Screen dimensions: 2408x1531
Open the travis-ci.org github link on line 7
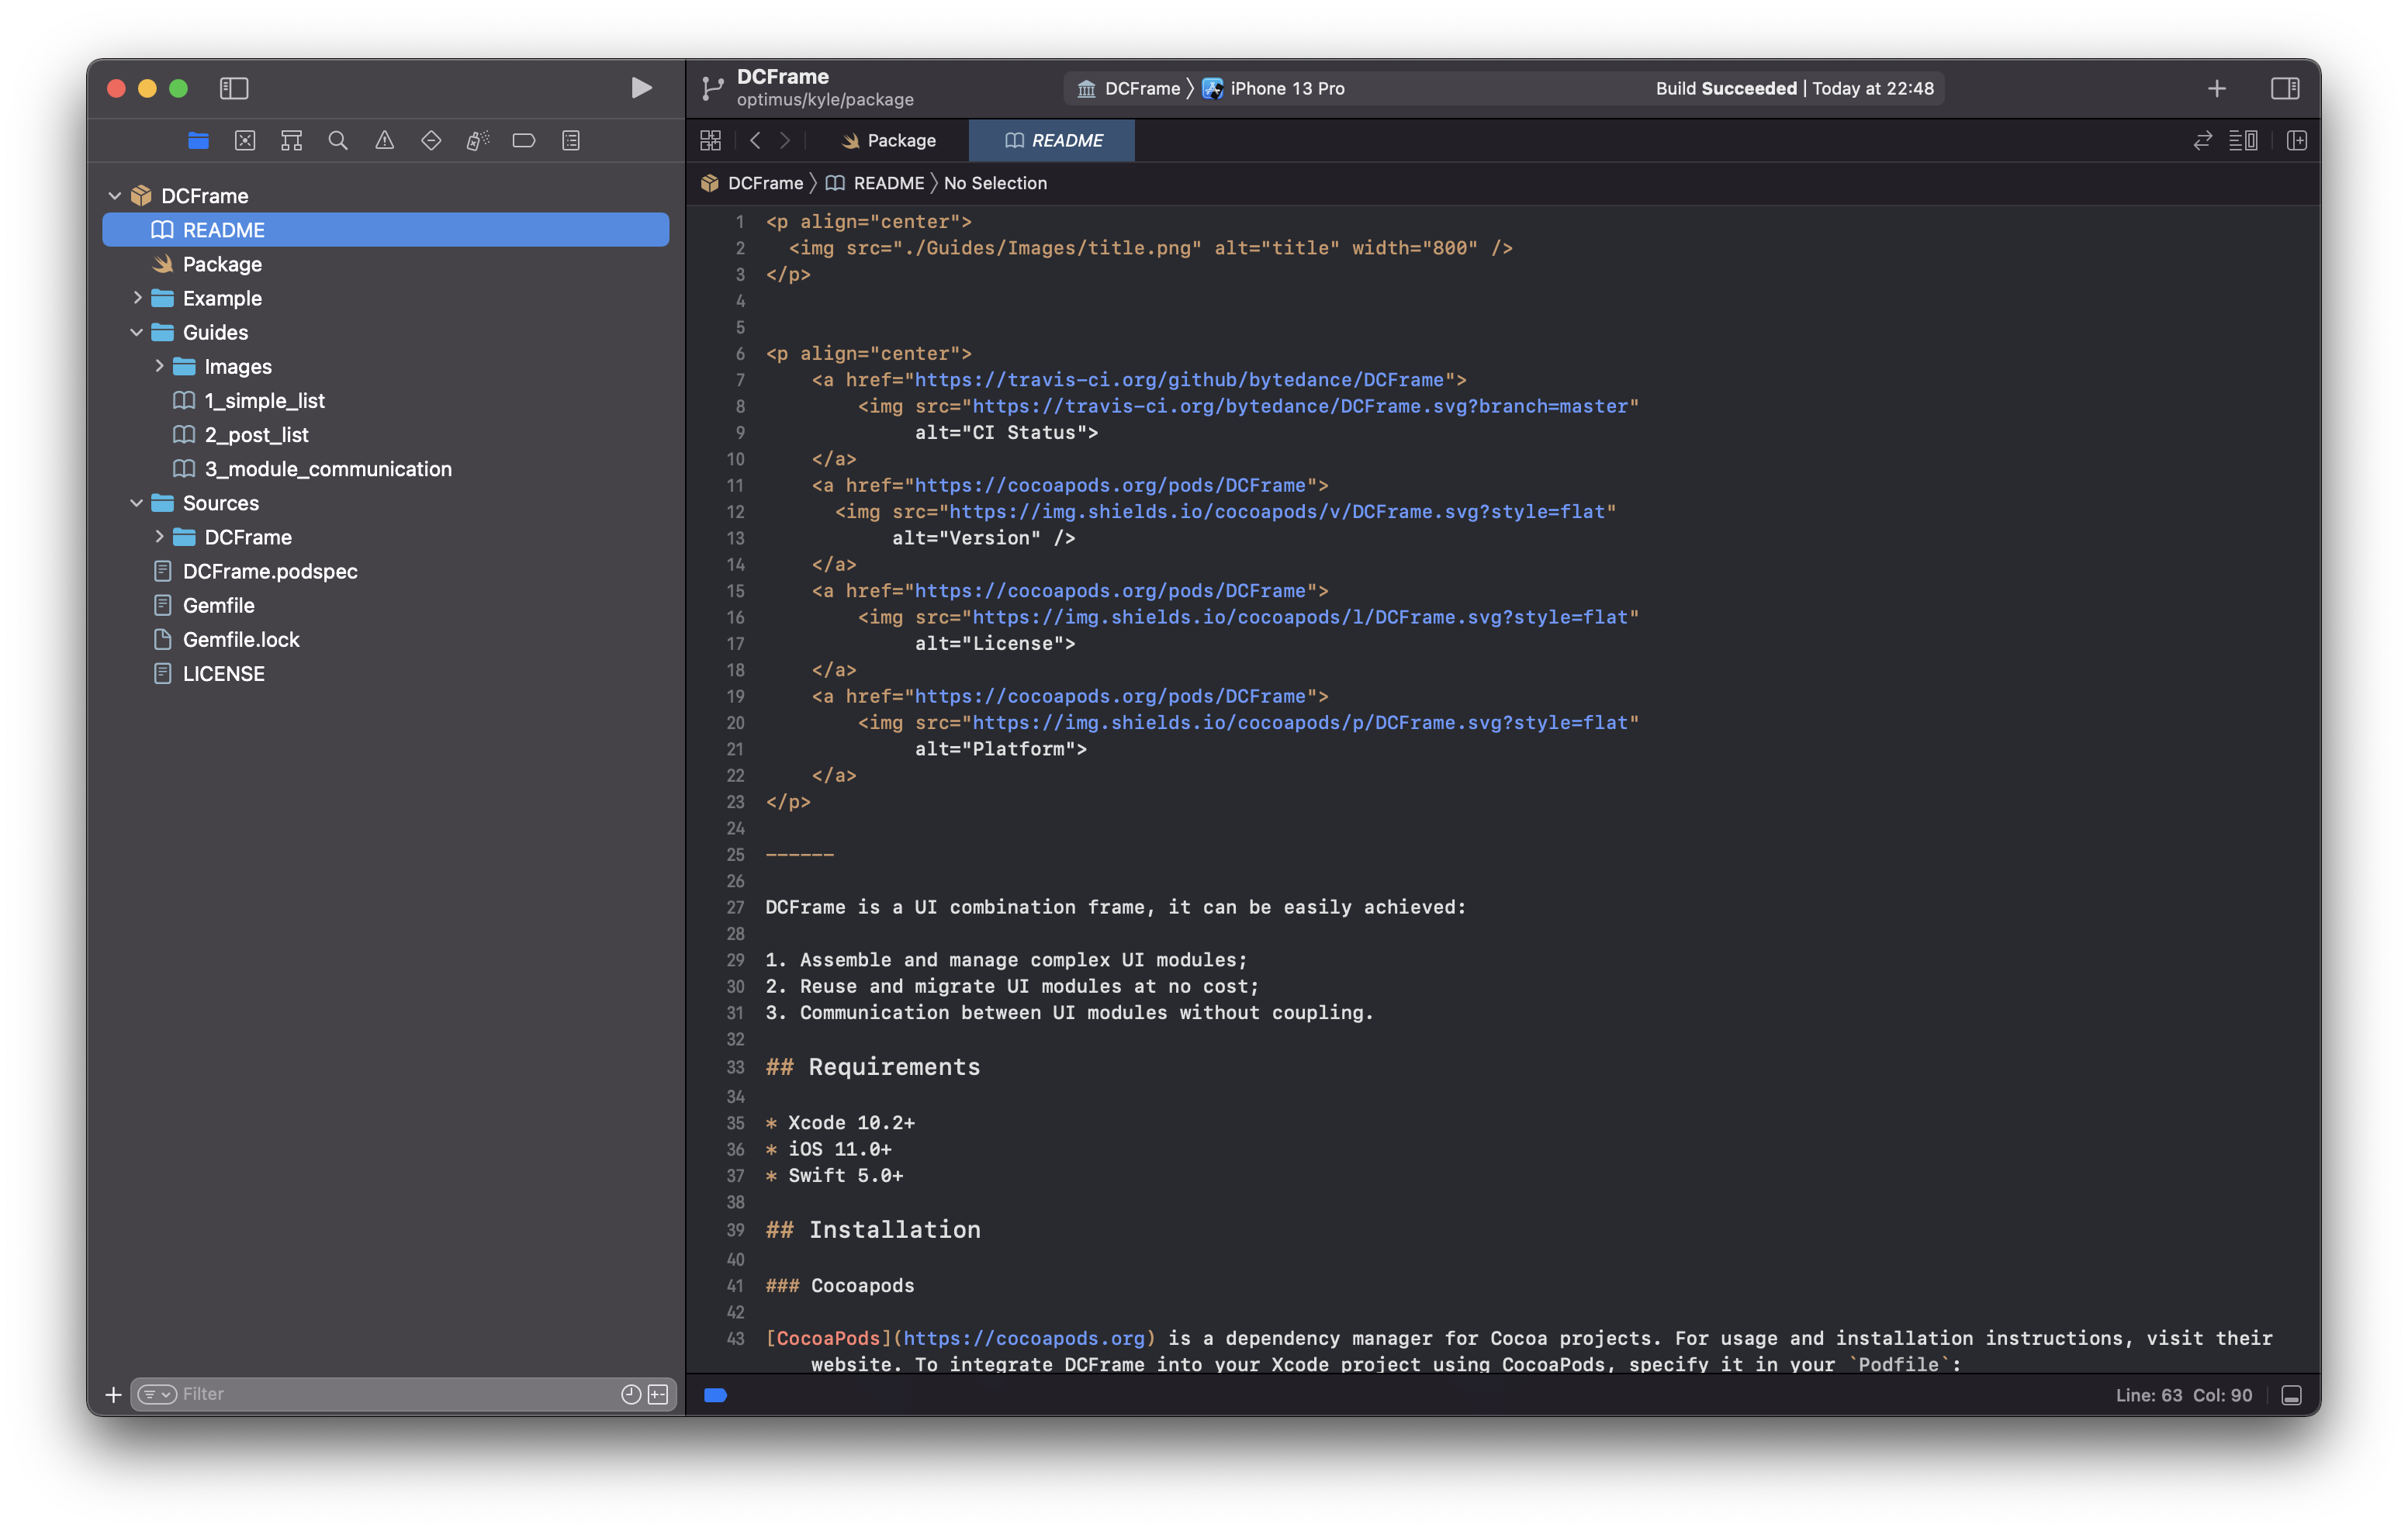1179,380
